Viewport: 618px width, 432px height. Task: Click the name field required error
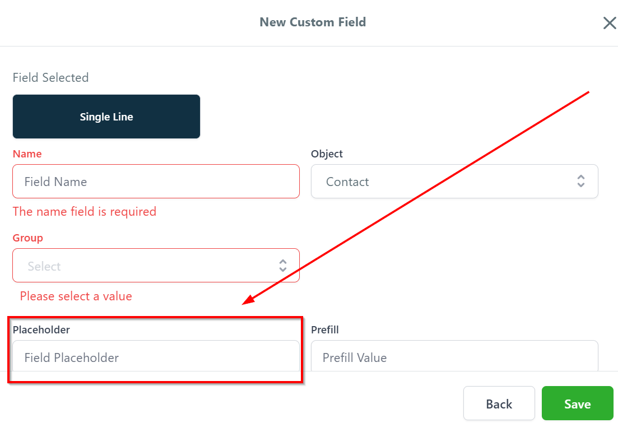(x=84, y=211)
